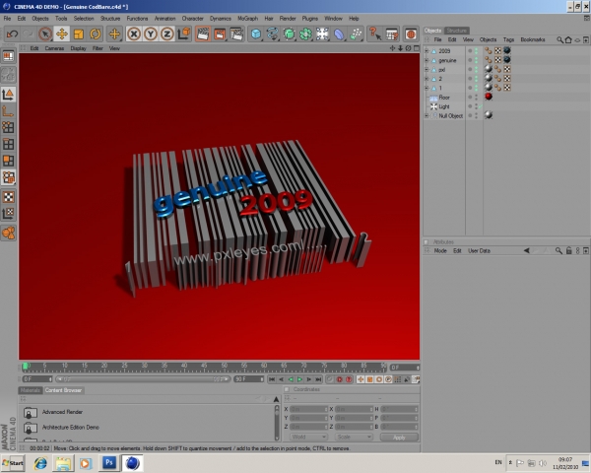The image size is (591, 473).
Task: Open the Scale dropdown in Coordinates
Action: click(354, 437)
